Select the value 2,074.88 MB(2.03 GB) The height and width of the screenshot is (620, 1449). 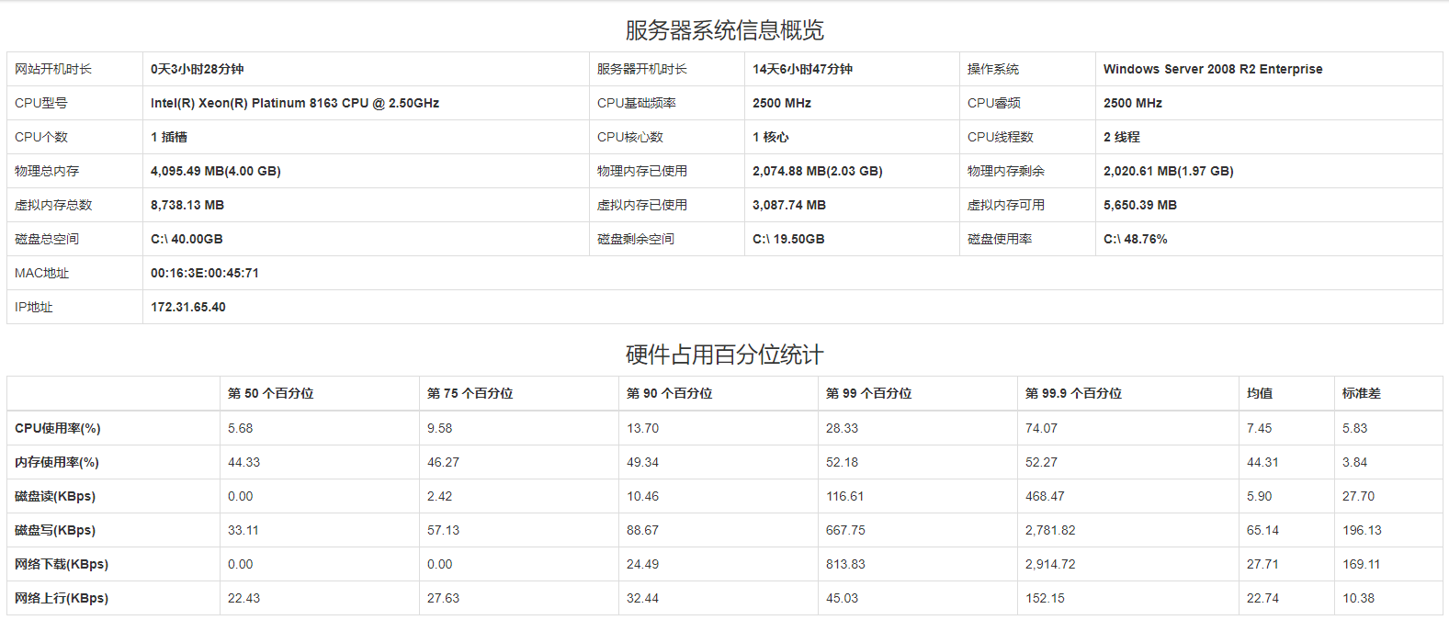click(x=818, y=171)
